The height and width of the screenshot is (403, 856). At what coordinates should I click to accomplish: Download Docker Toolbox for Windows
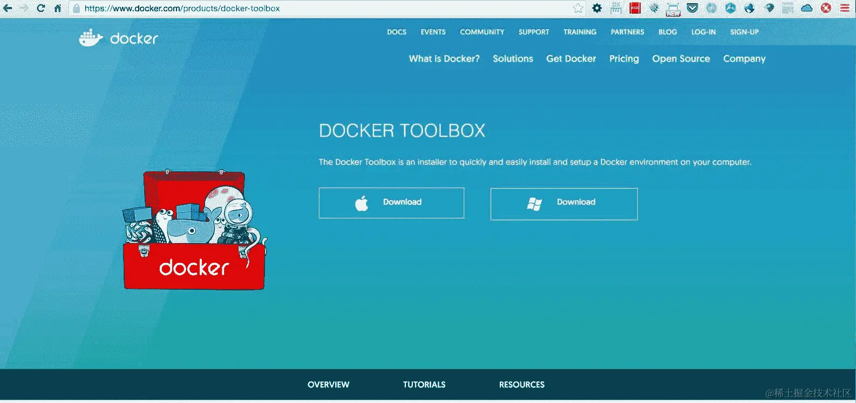pos(564,204)
